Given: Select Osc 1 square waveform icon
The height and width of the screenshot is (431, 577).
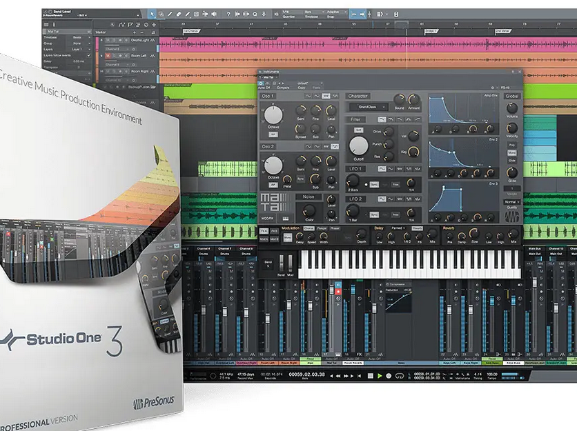Looking at the screenshot, I should click(335, 96).
